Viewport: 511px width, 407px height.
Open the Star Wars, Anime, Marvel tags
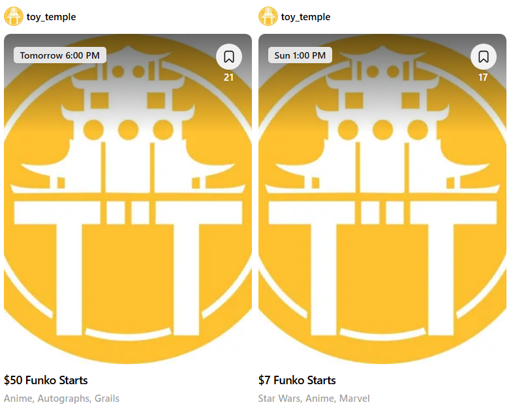point(314,399)
